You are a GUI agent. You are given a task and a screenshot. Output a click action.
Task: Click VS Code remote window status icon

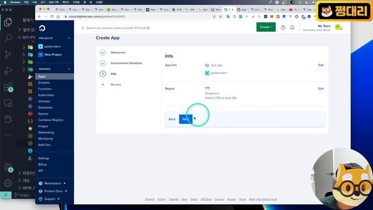coord(6,195)
